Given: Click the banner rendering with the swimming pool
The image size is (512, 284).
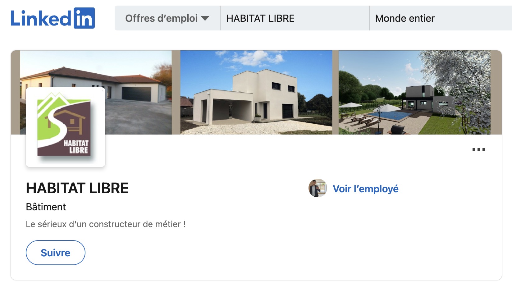Looking at the screenshot, I should [414, 92].
